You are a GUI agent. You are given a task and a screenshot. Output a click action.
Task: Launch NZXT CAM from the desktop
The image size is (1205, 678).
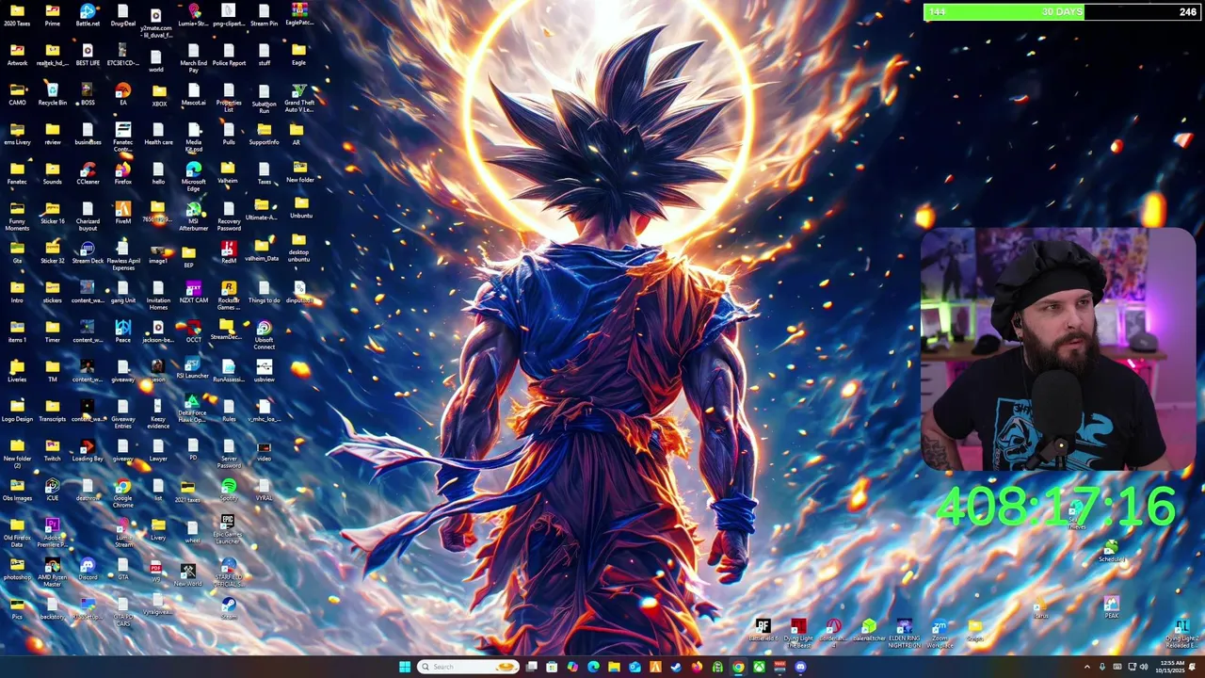[x=194, y=292]
